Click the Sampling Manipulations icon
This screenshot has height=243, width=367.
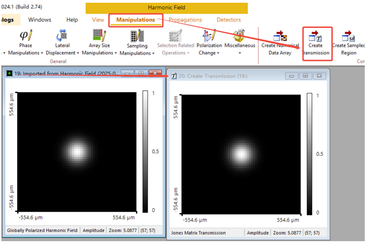point(137,36)
